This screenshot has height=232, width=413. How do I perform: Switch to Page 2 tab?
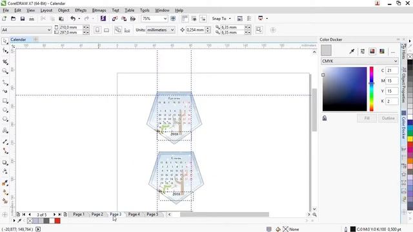click(x=97, y=215)
